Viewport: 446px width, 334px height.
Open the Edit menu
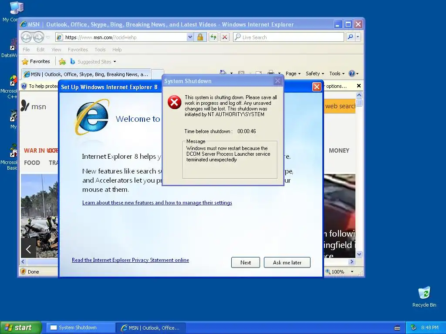click(41, 50)
